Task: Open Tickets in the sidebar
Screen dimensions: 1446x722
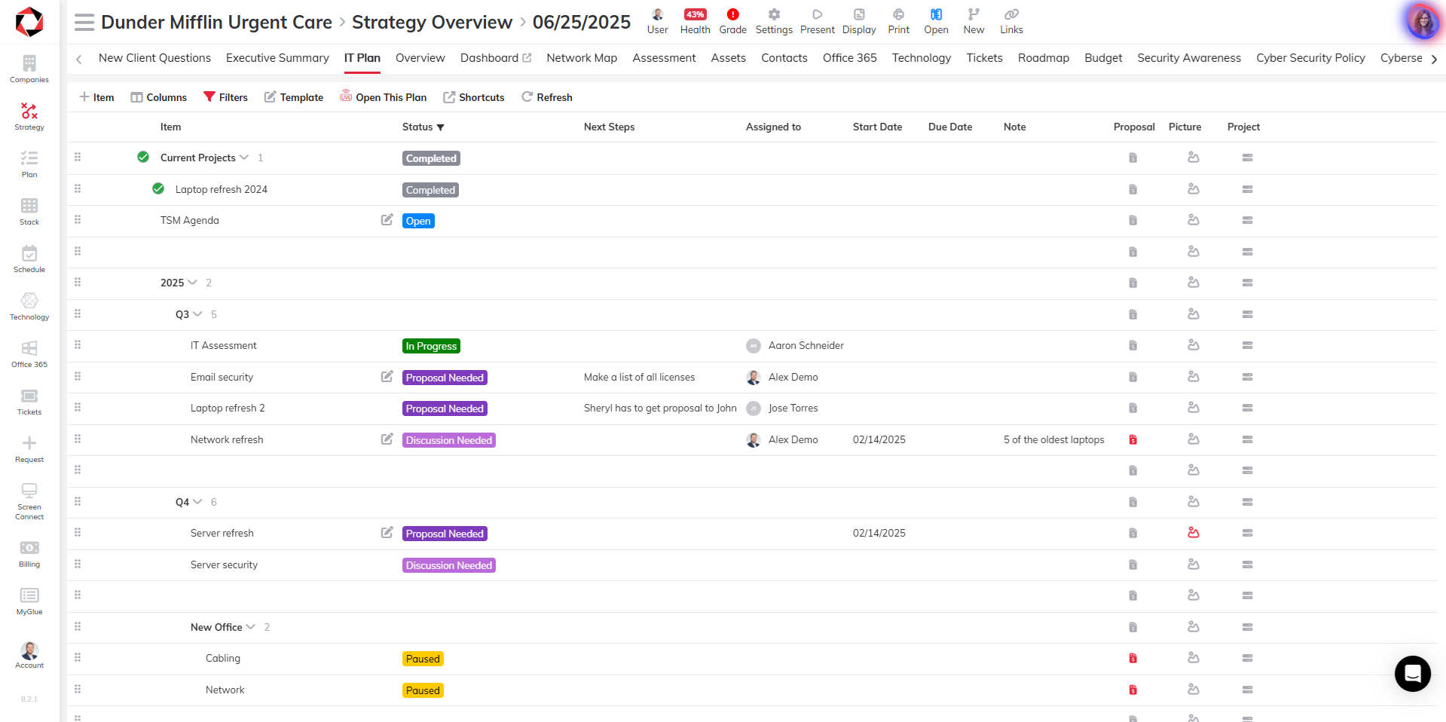Action: pos(29,401)
